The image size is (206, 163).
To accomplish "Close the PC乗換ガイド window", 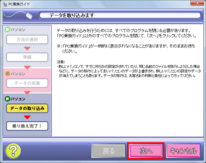I will point(197,3).
